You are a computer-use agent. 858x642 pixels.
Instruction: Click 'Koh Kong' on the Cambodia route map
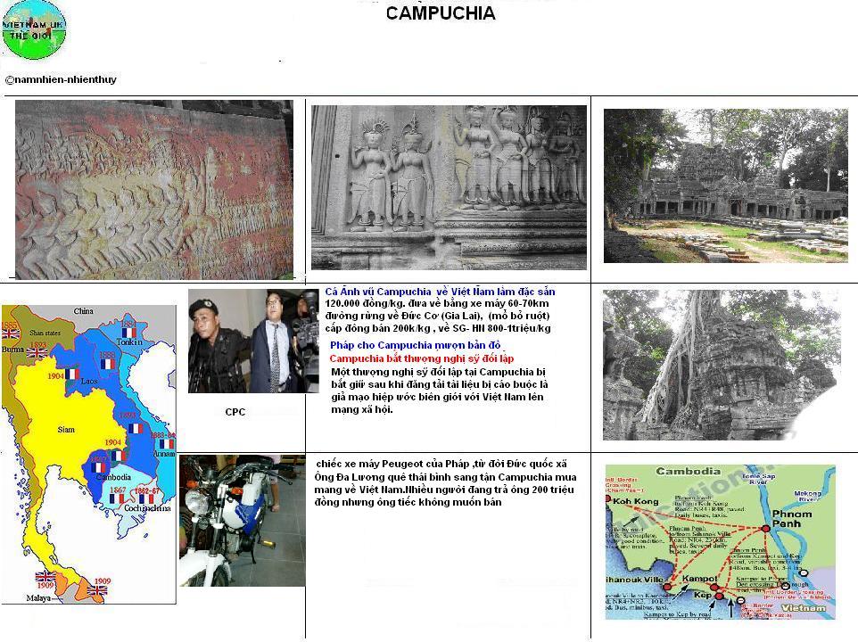pos(635,501)
